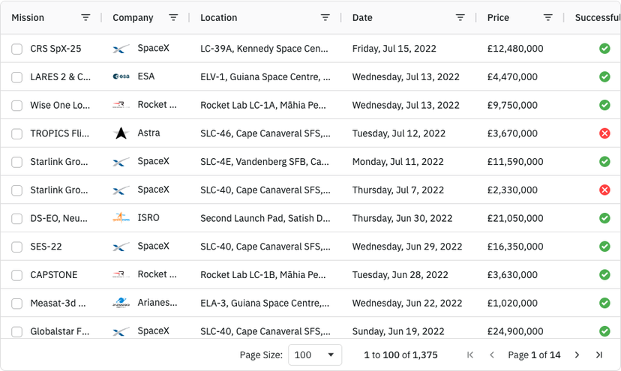Select the CAPSTONE row checkbox
Viewport: 621px width, 371px height.
[x=17, y=275]
